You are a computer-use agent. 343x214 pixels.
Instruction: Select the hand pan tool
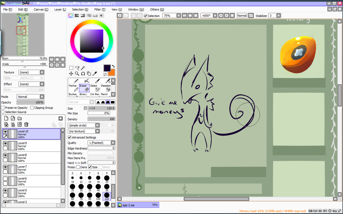click(x=89, y=73)
